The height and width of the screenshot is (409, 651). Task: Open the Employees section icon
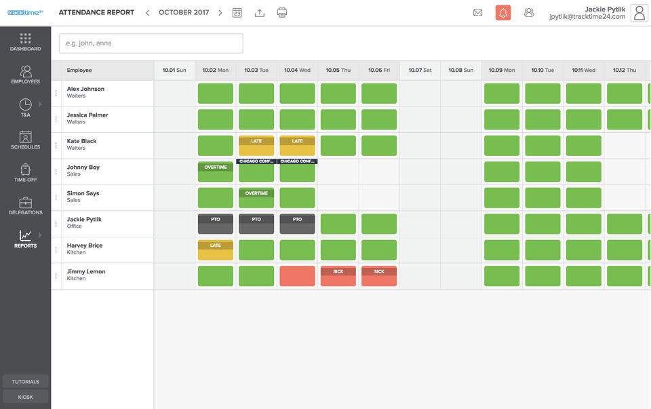click(x=25, y=71)
